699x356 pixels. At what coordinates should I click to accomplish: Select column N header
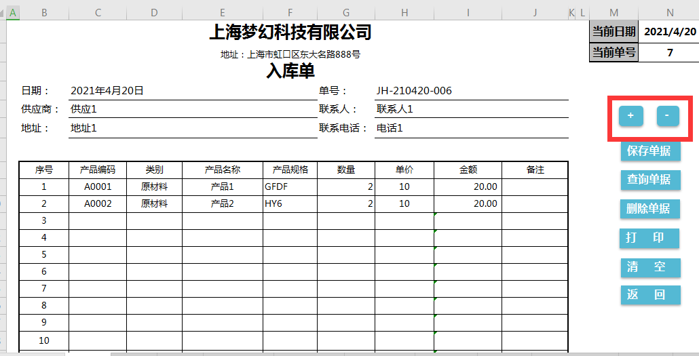click(x=670, y=14)
